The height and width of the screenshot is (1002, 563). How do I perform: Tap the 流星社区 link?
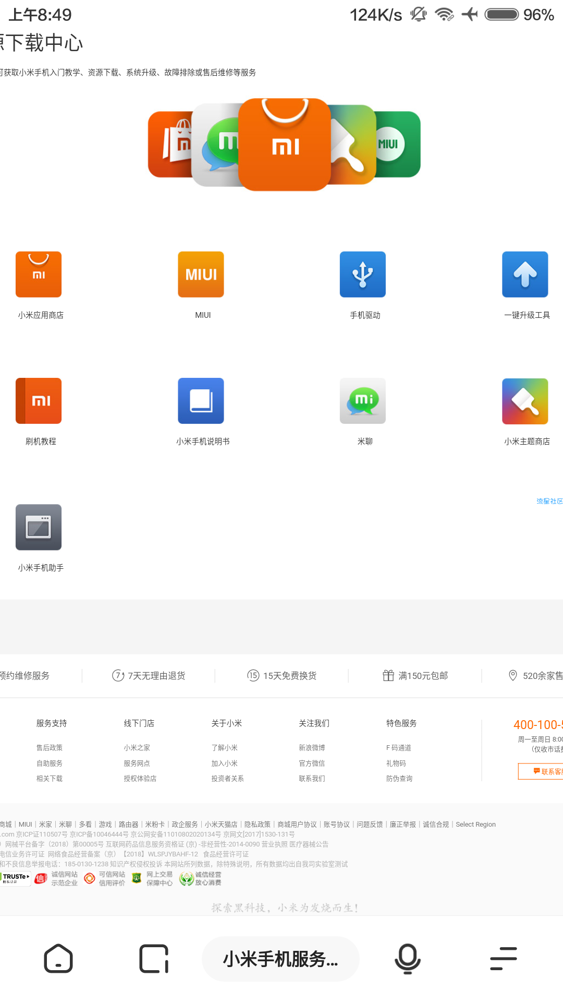click(x=549, y=501)
